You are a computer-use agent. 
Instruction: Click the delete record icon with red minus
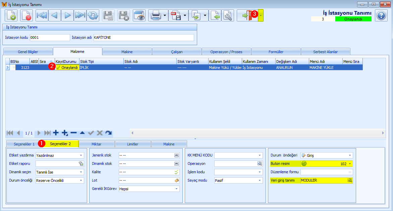26,15
